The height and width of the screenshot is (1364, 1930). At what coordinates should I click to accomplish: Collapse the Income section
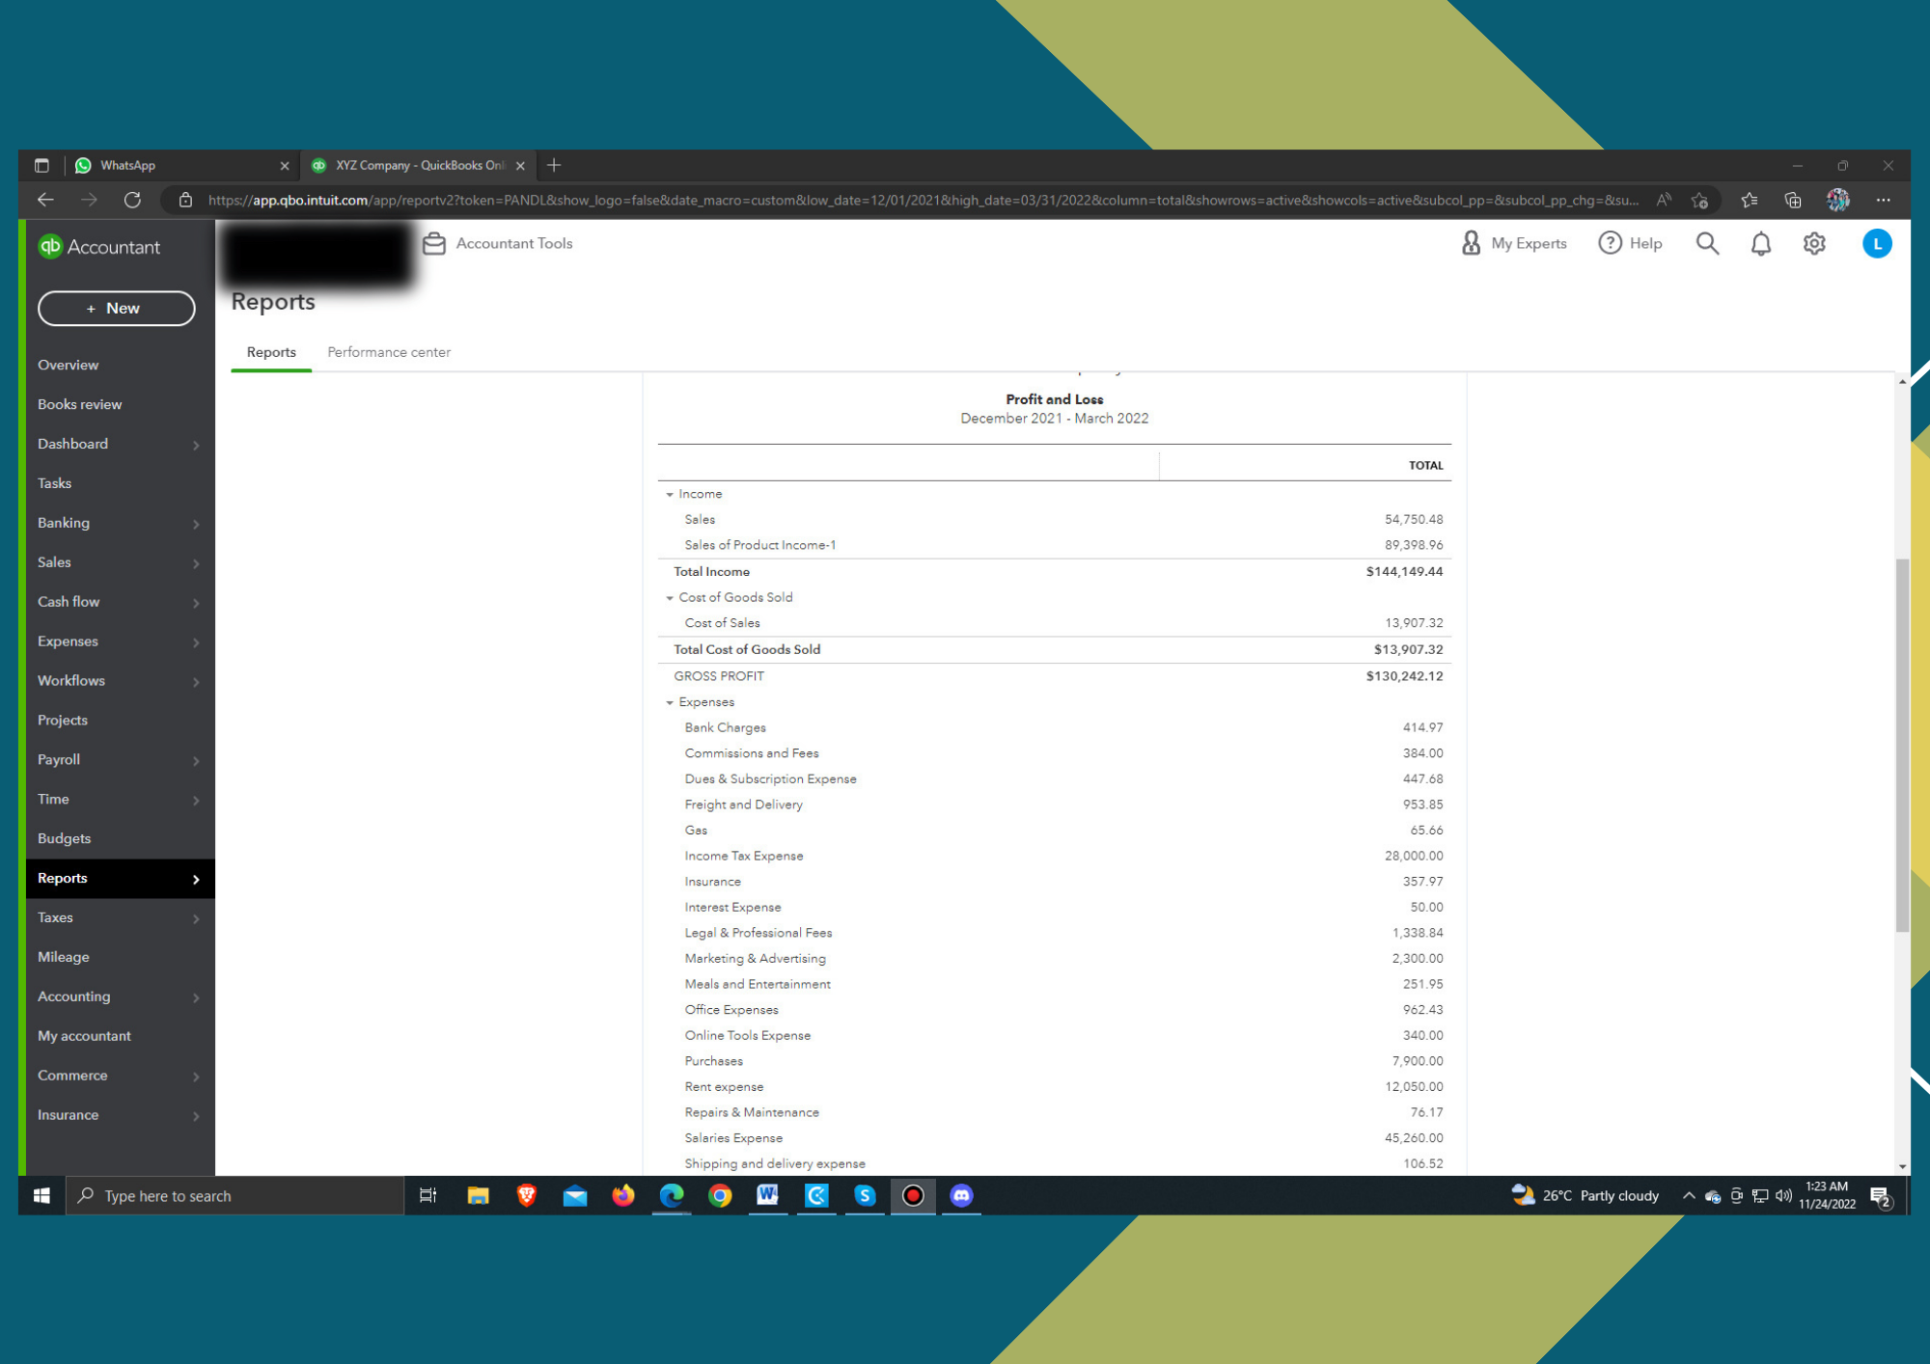(670, 494)
